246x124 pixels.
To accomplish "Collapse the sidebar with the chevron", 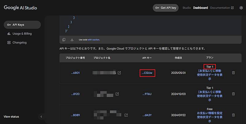I will tap(41, 117).
